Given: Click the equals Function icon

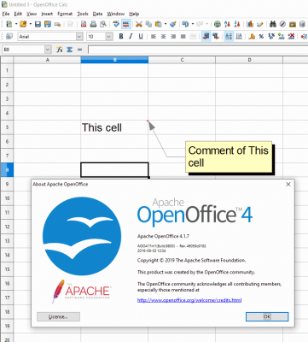Looking at the screenshot, I should [x=79, y=50].
